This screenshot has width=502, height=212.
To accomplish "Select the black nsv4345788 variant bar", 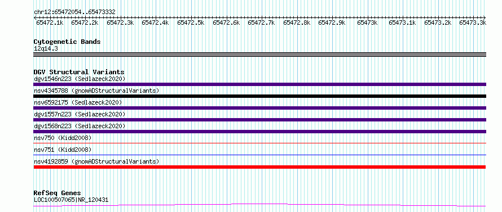I will coord(259,96).
